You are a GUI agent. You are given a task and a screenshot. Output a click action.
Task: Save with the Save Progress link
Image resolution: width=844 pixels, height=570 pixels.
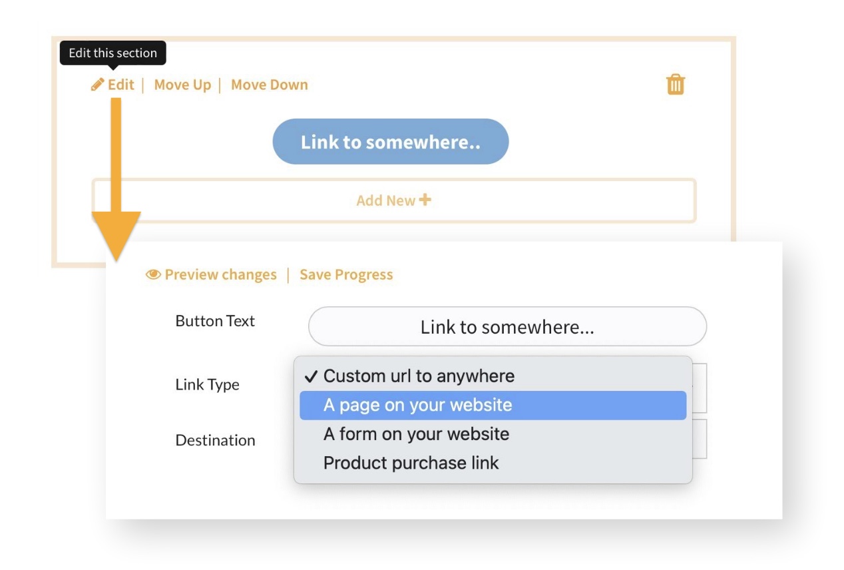click(346, 275)
